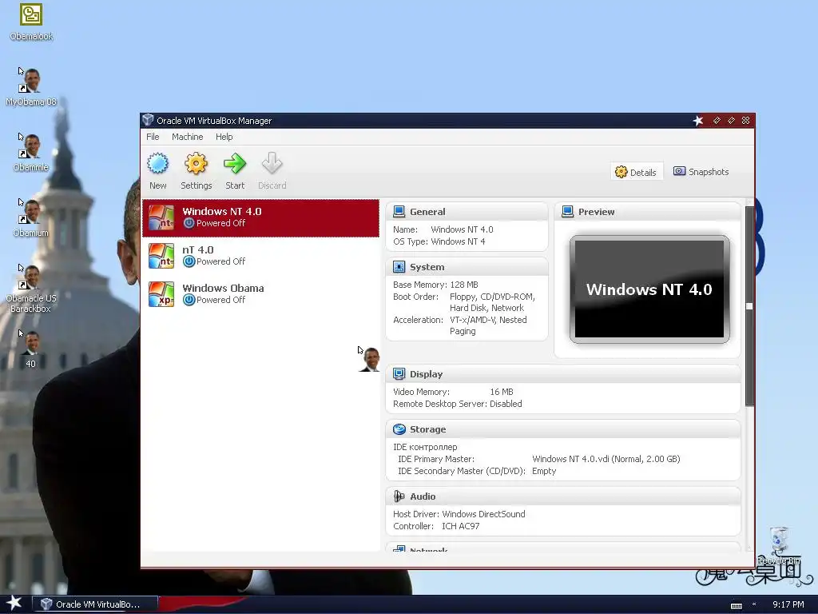Image resolution: width=818 pixels, height=614 pixels.
Task: Click the Display section header
Action: point(563,374)
